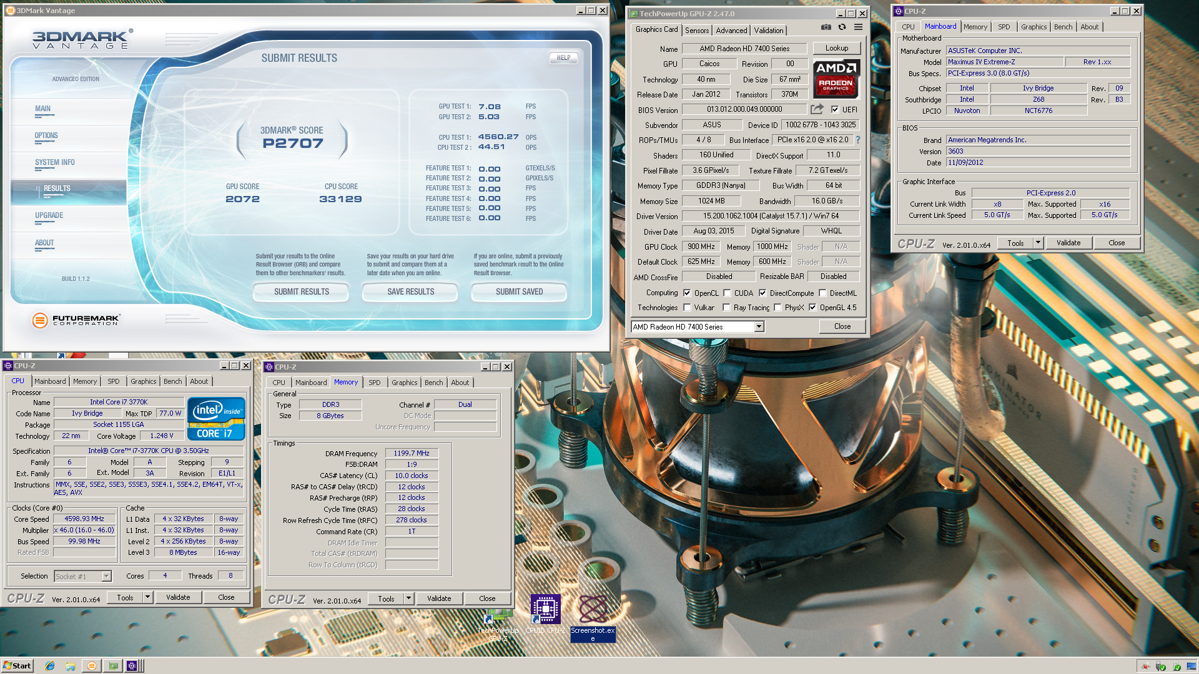Viewport: 1199px width, 674px height.
Task: Open Options in 3DMark sidebar
Action: (x=46, y=135)
